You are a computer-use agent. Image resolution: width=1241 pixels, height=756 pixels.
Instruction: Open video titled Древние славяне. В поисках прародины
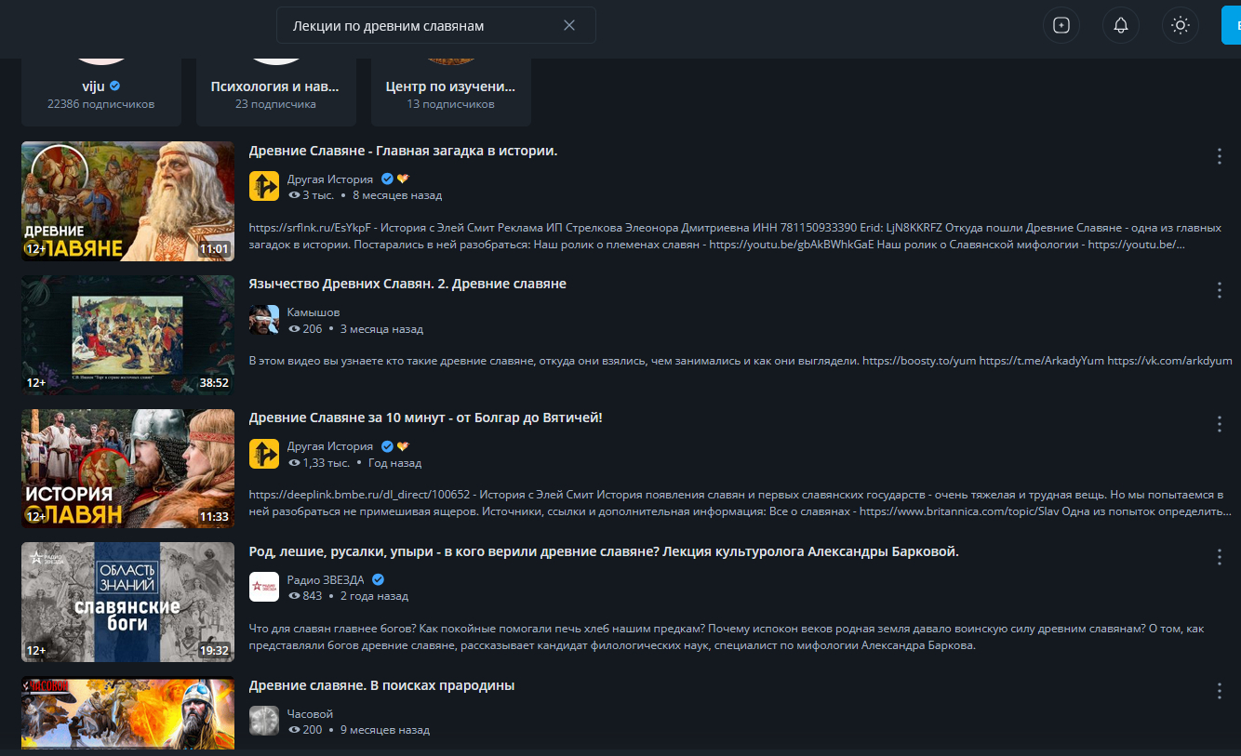tap(381, 685)
